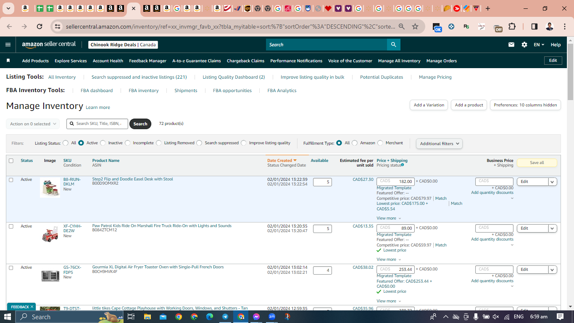Go to the FBA dashboard tab
The height and width of the screenshot is (323, 574).
pyautogui.click(x=97, y=90)
